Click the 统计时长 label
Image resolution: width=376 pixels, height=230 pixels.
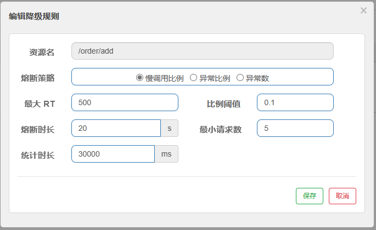coord(38,156)
